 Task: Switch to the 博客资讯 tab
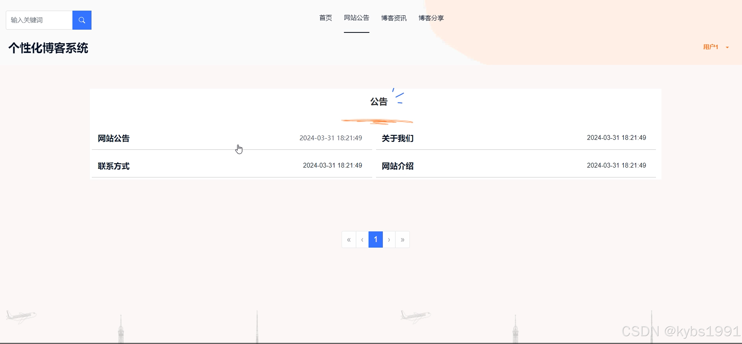tap(394, 18)
